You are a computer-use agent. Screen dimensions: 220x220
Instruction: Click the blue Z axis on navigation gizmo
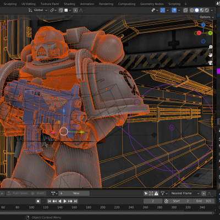tap(203, 25)
